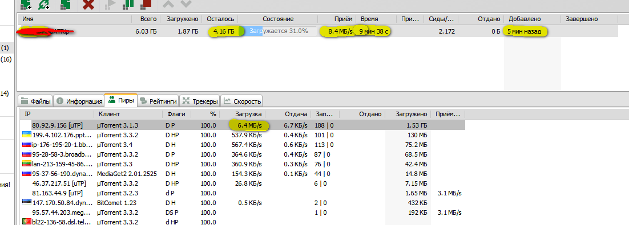Screen dimensions: 629x225
Task: Click flag icon beside 95-37-56-190.dyna peer
Action: coord(26,173)
